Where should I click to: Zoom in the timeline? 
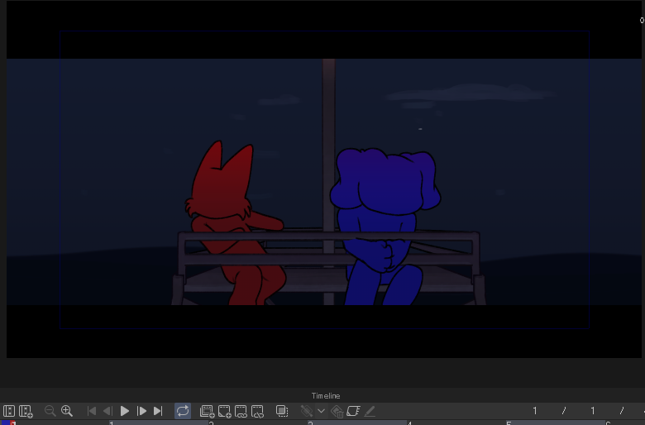[67, 411]
